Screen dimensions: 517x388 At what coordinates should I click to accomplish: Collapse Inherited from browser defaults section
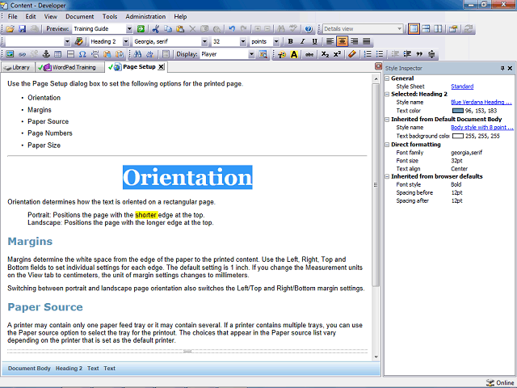387,176
